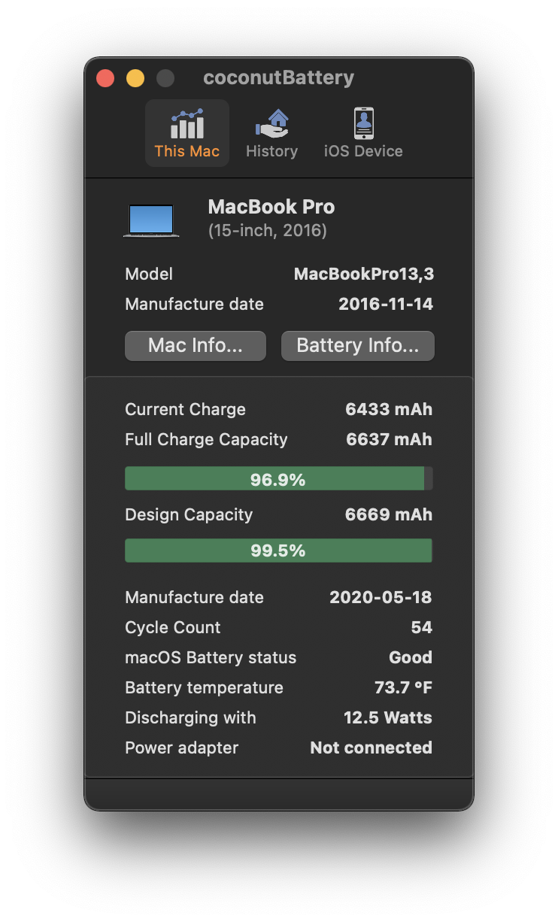The image size is (558, 922).
Task: Click the 99.5% design capacity bar
Action: coord(278,550)
